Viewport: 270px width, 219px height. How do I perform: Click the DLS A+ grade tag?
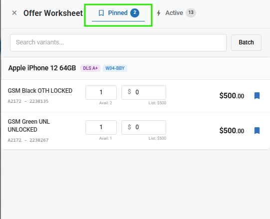point(90,68)
